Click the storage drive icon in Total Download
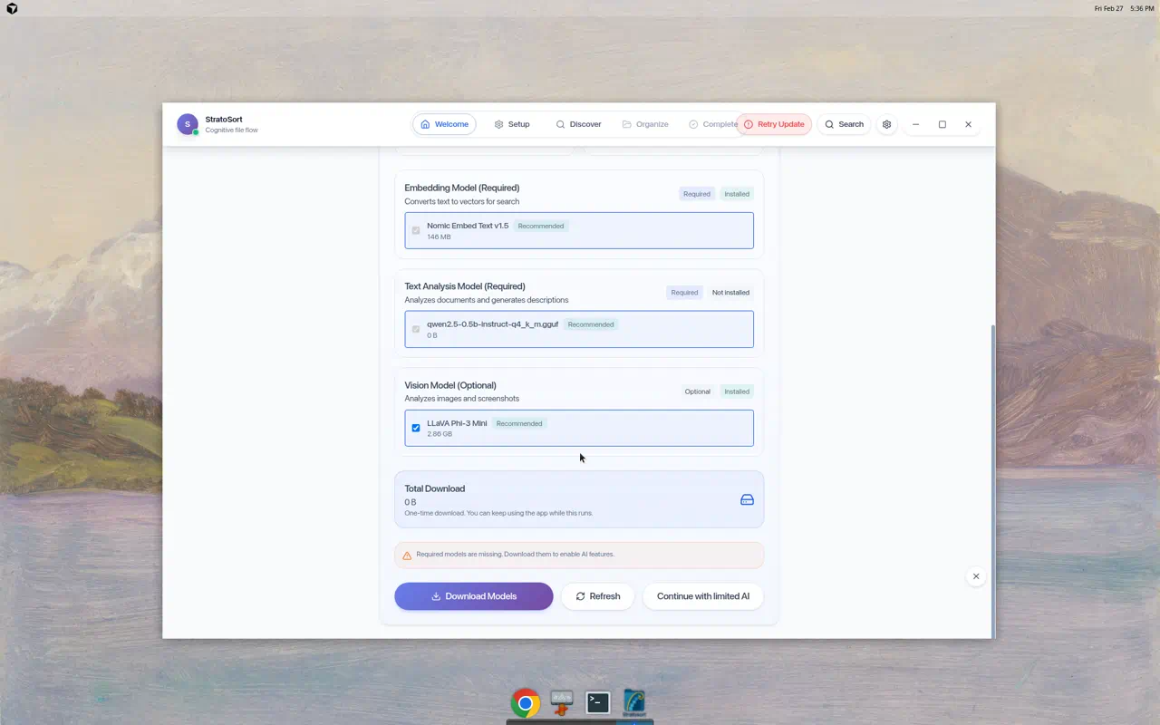This screenshot has width=1160, height=725. pos(747,499)
